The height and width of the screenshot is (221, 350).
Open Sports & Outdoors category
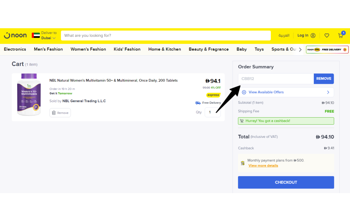click(x=284, y=49)
